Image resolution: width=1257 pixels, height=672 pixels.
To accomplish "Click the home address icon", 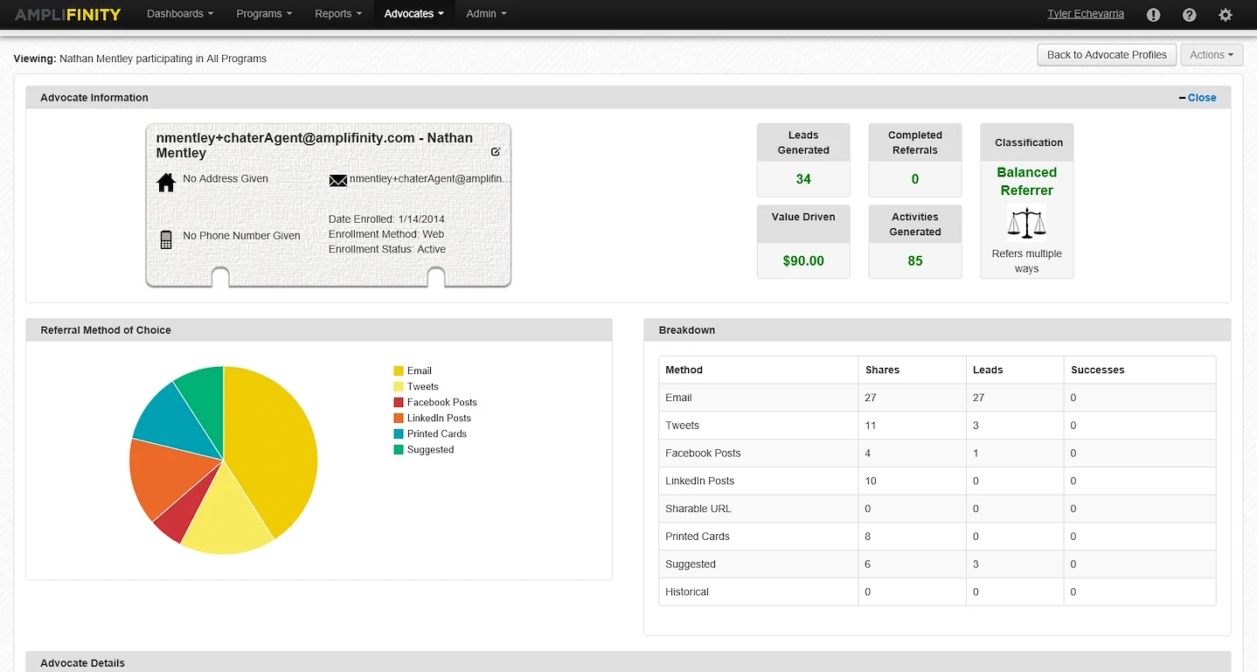I will 165,182.
